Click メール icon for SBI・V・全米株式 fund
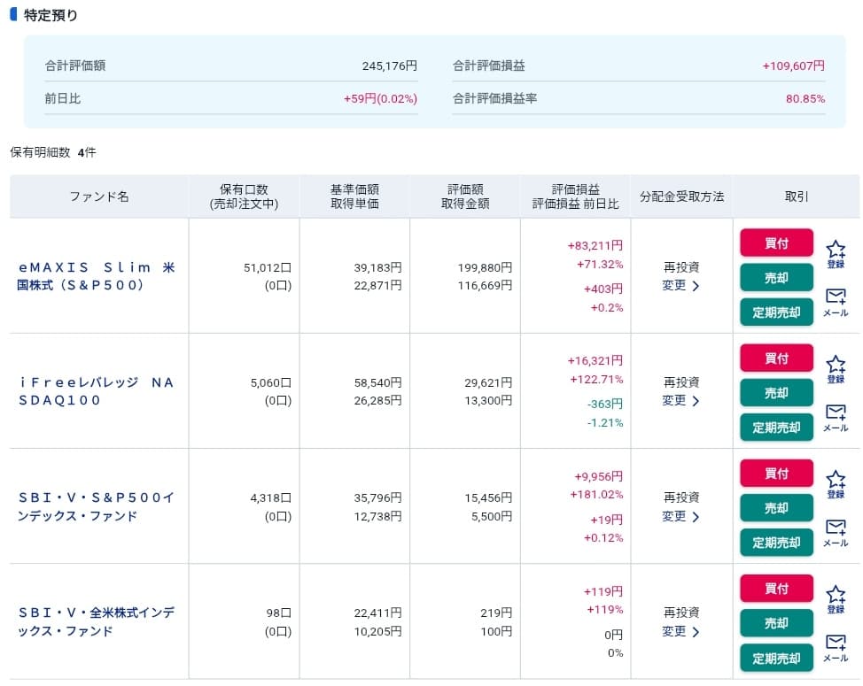 click(x=836, y=645)
